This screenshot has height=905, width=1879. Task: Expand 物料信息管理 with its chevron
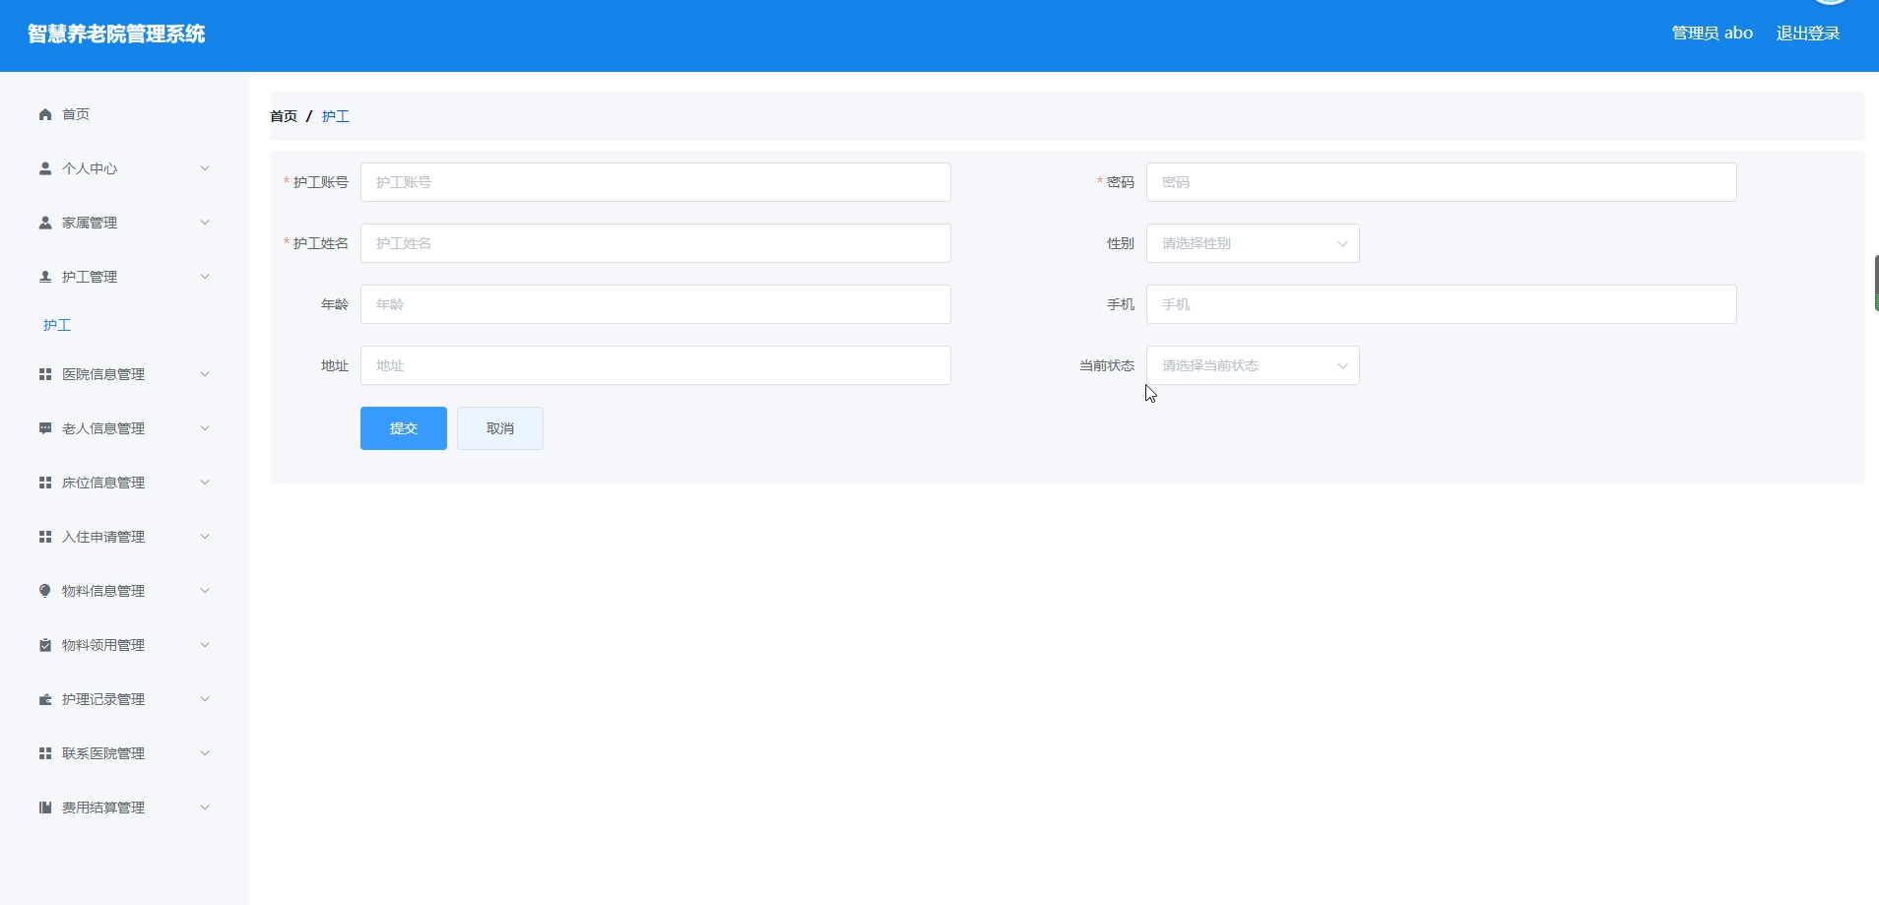pyautogui.click(x=205, y=591)
